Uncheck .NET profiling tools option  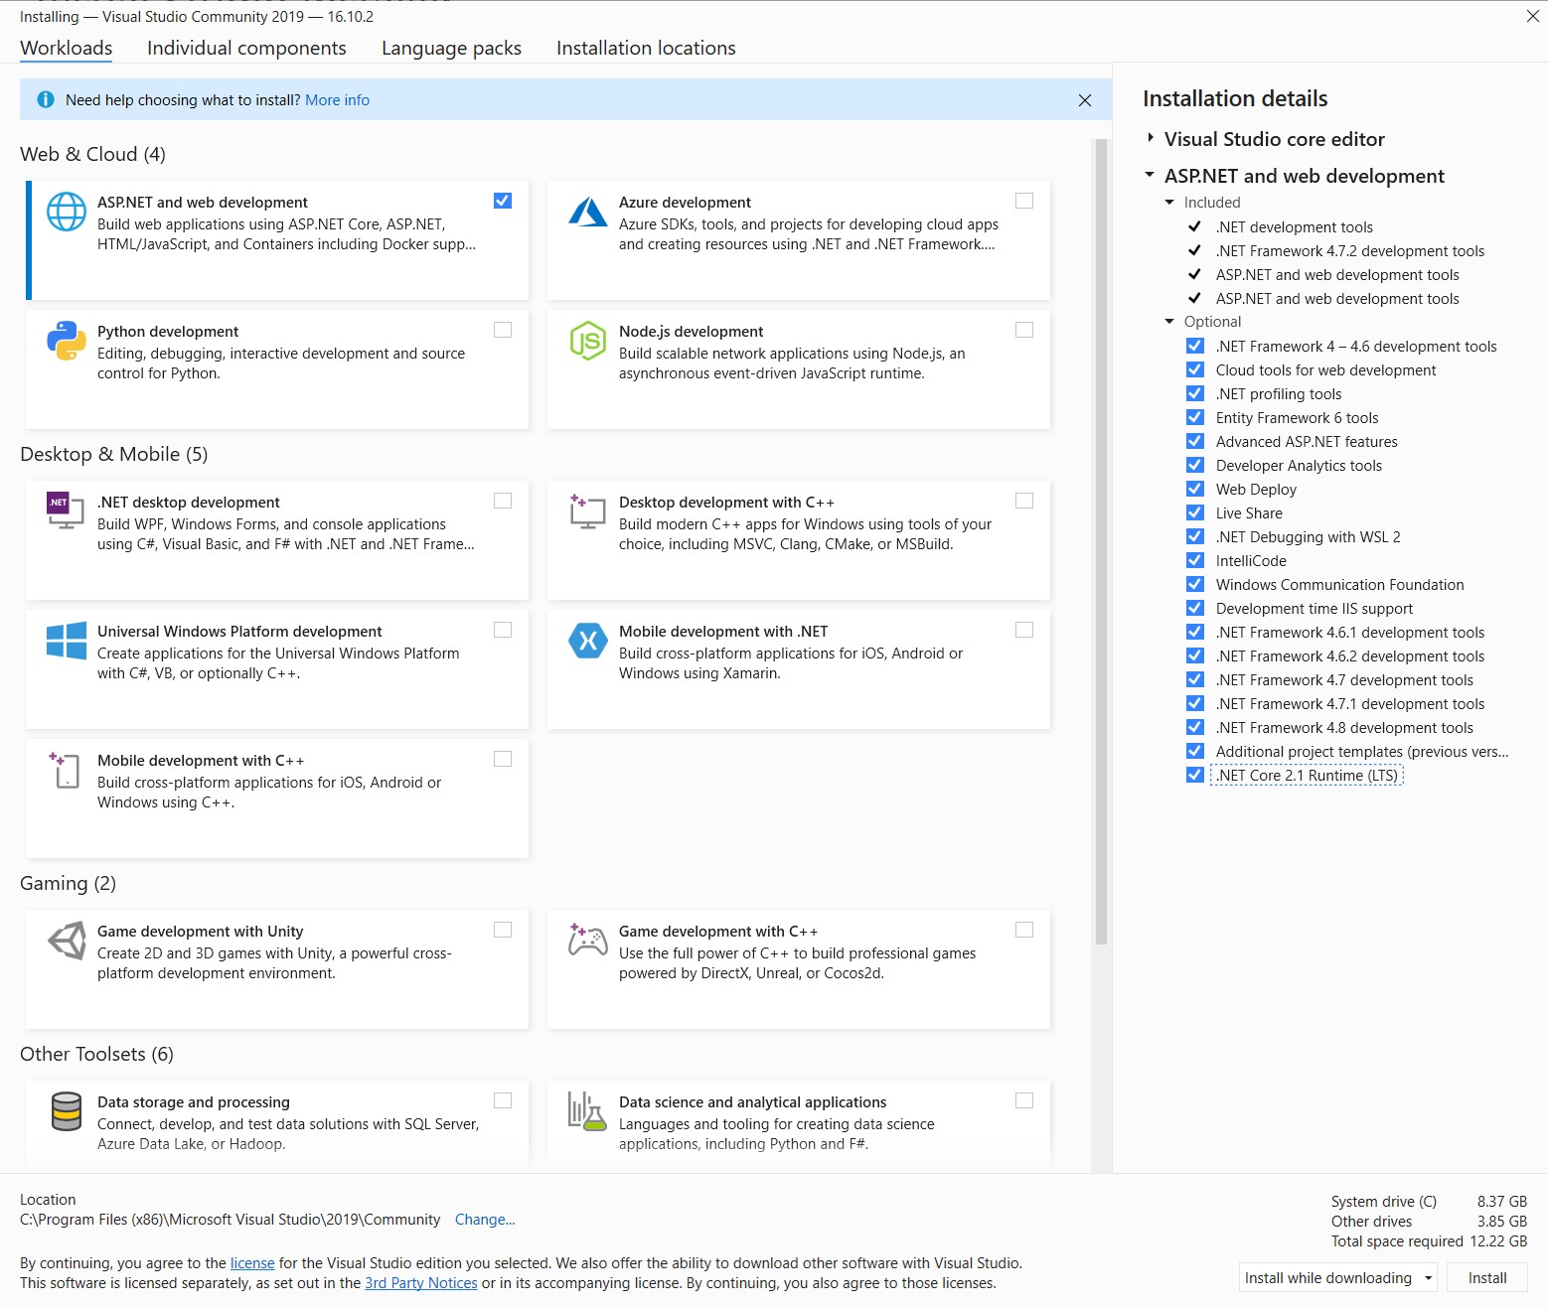pos(1195,393)
